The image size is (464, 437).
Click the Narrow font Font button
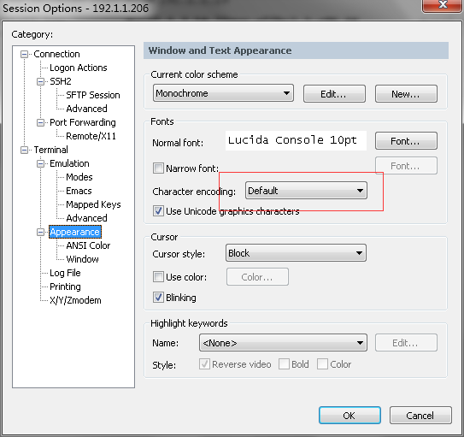(406, 166)
